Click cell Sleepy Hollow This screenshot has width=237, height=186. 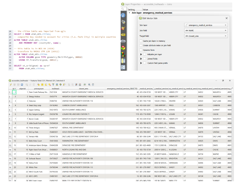(39, 97)
